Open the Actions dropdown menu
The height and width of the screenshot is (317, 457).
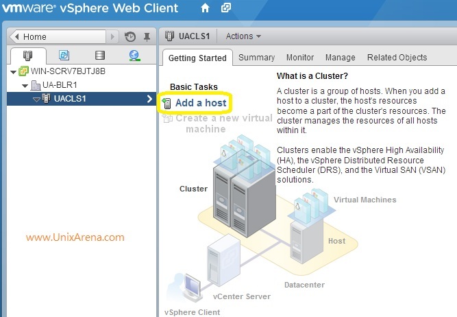[243, 36]
